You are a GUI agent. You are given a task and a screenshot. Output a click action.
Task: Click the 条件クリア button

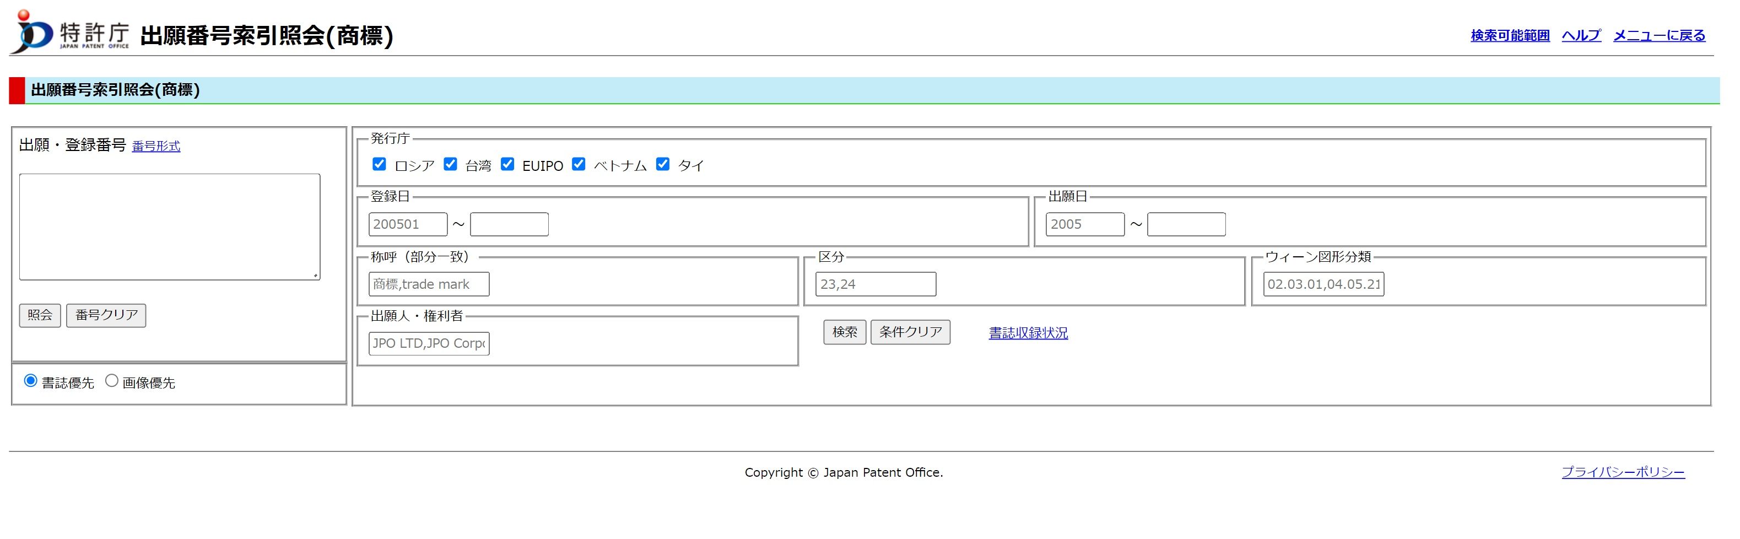(910, 332)
